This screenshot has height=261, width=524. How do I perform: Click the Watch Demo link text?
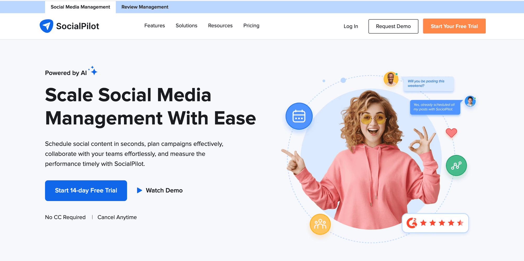[164, 190]
